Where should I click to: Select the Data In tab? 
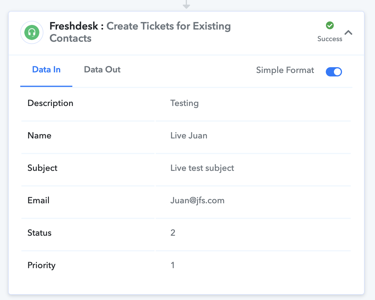pyautogui.click(x=46, y=69)
